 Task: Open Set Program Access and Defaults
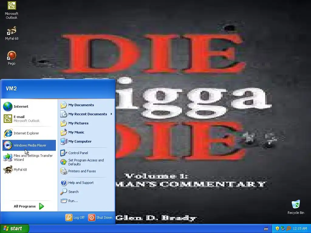87,162
